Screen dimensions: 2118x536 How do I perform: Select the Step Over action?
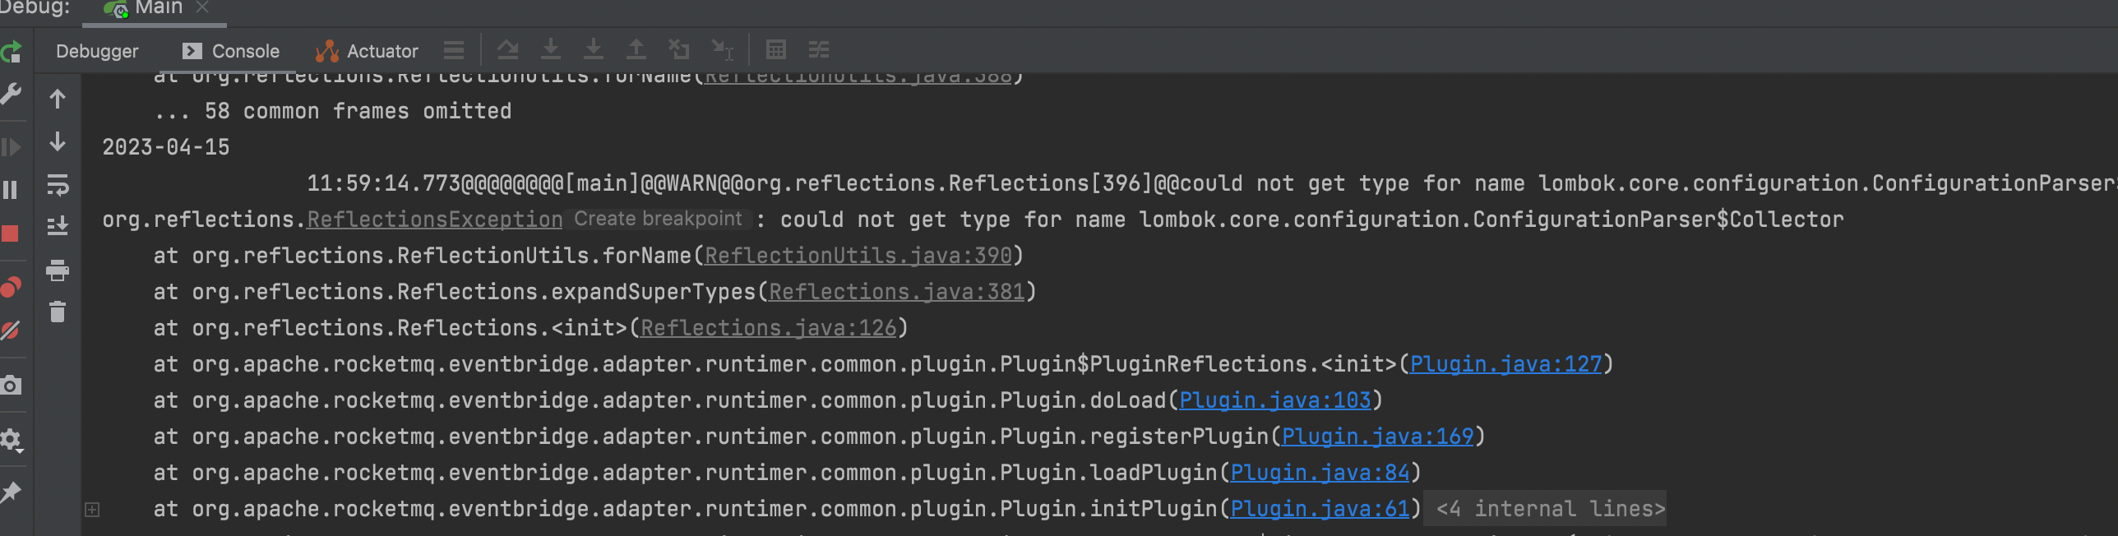[510, 49]
